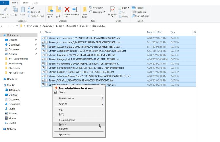The width and height of the screenshot is (220, 142).
Task: Expand the chevron after AppData in address bar
Action: [x=54, y=26]
